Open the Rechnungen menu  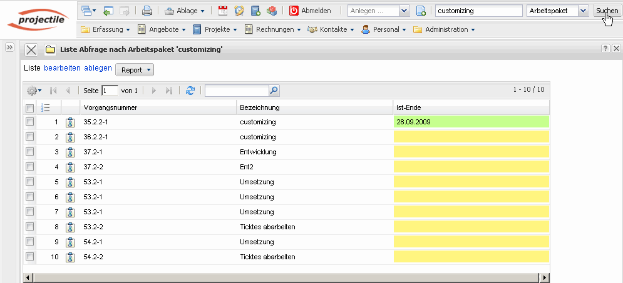[x=273, y=29]
